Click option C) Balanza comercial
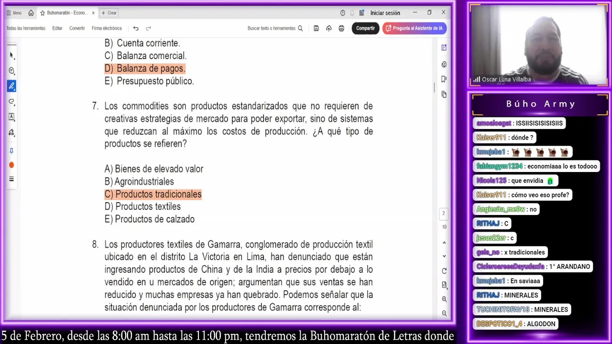The width and height of the screenshot is (612, 344). pyautogui.click(x=145, y=56)
